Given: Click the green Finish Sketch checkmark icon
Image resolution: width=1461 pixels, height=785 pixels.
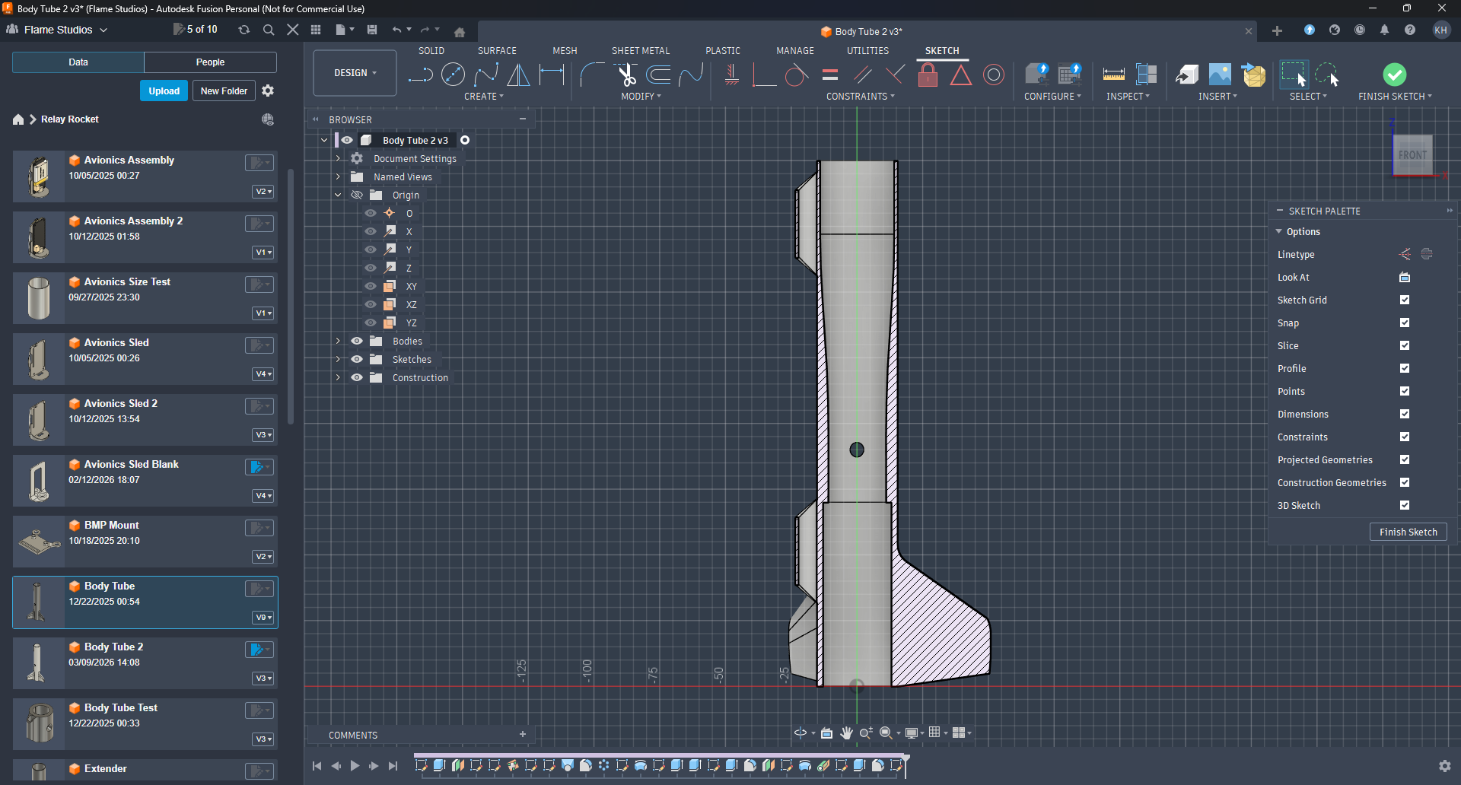Looking at the screenshot, I should (x=1394, y=75).
